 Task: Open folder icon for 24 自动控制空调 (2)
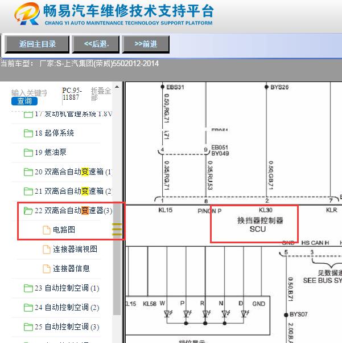pos(28,308)
